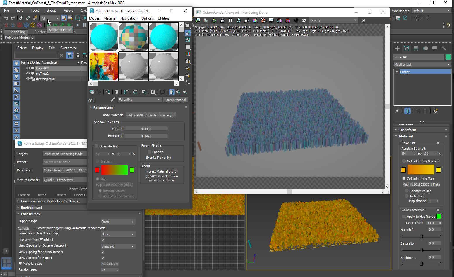454x277 pixels.
Task: Click Refresh button in Forest Pack rollout
Action: click(23, 228)
